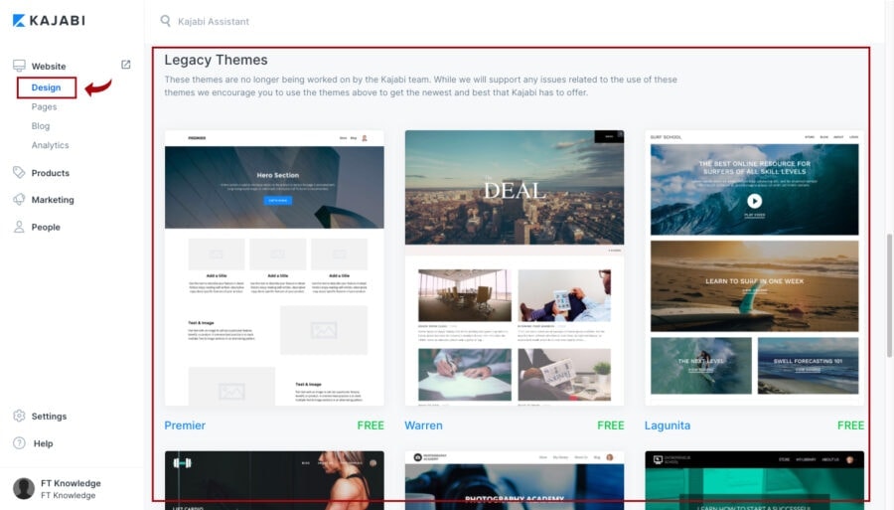Viewport: 894px width, 510px height.
Task: Open Pages in the sidebar
Action: (44, 106)
